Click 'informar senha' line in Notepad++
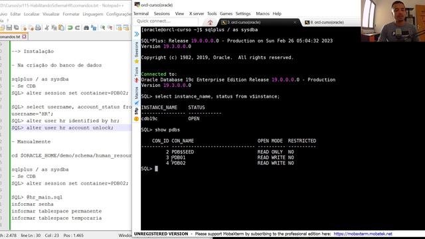This screenshot has width=425, height=239. pyautogui.click(x=33, y=204)
